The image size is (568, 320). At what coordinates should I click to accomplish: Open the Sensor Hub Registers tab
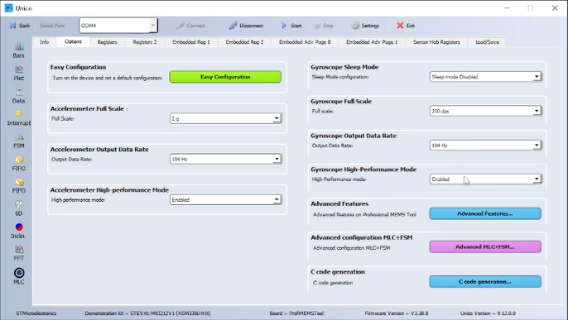tap(436, 42)
